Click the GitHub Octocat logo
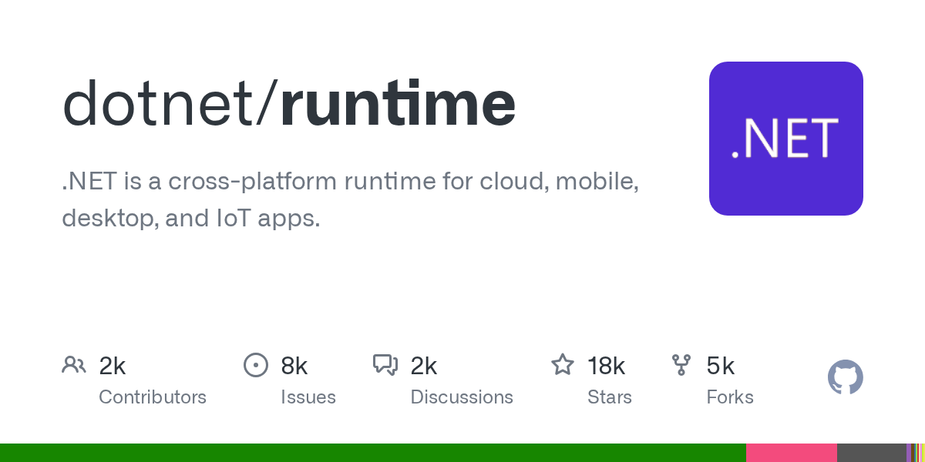925x462 pixels. [x=846, y=377]
